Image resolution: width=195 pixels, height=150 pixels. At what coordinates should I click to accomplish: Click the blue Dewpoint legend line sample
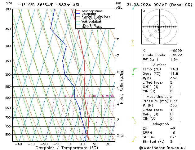pos(78,14)
